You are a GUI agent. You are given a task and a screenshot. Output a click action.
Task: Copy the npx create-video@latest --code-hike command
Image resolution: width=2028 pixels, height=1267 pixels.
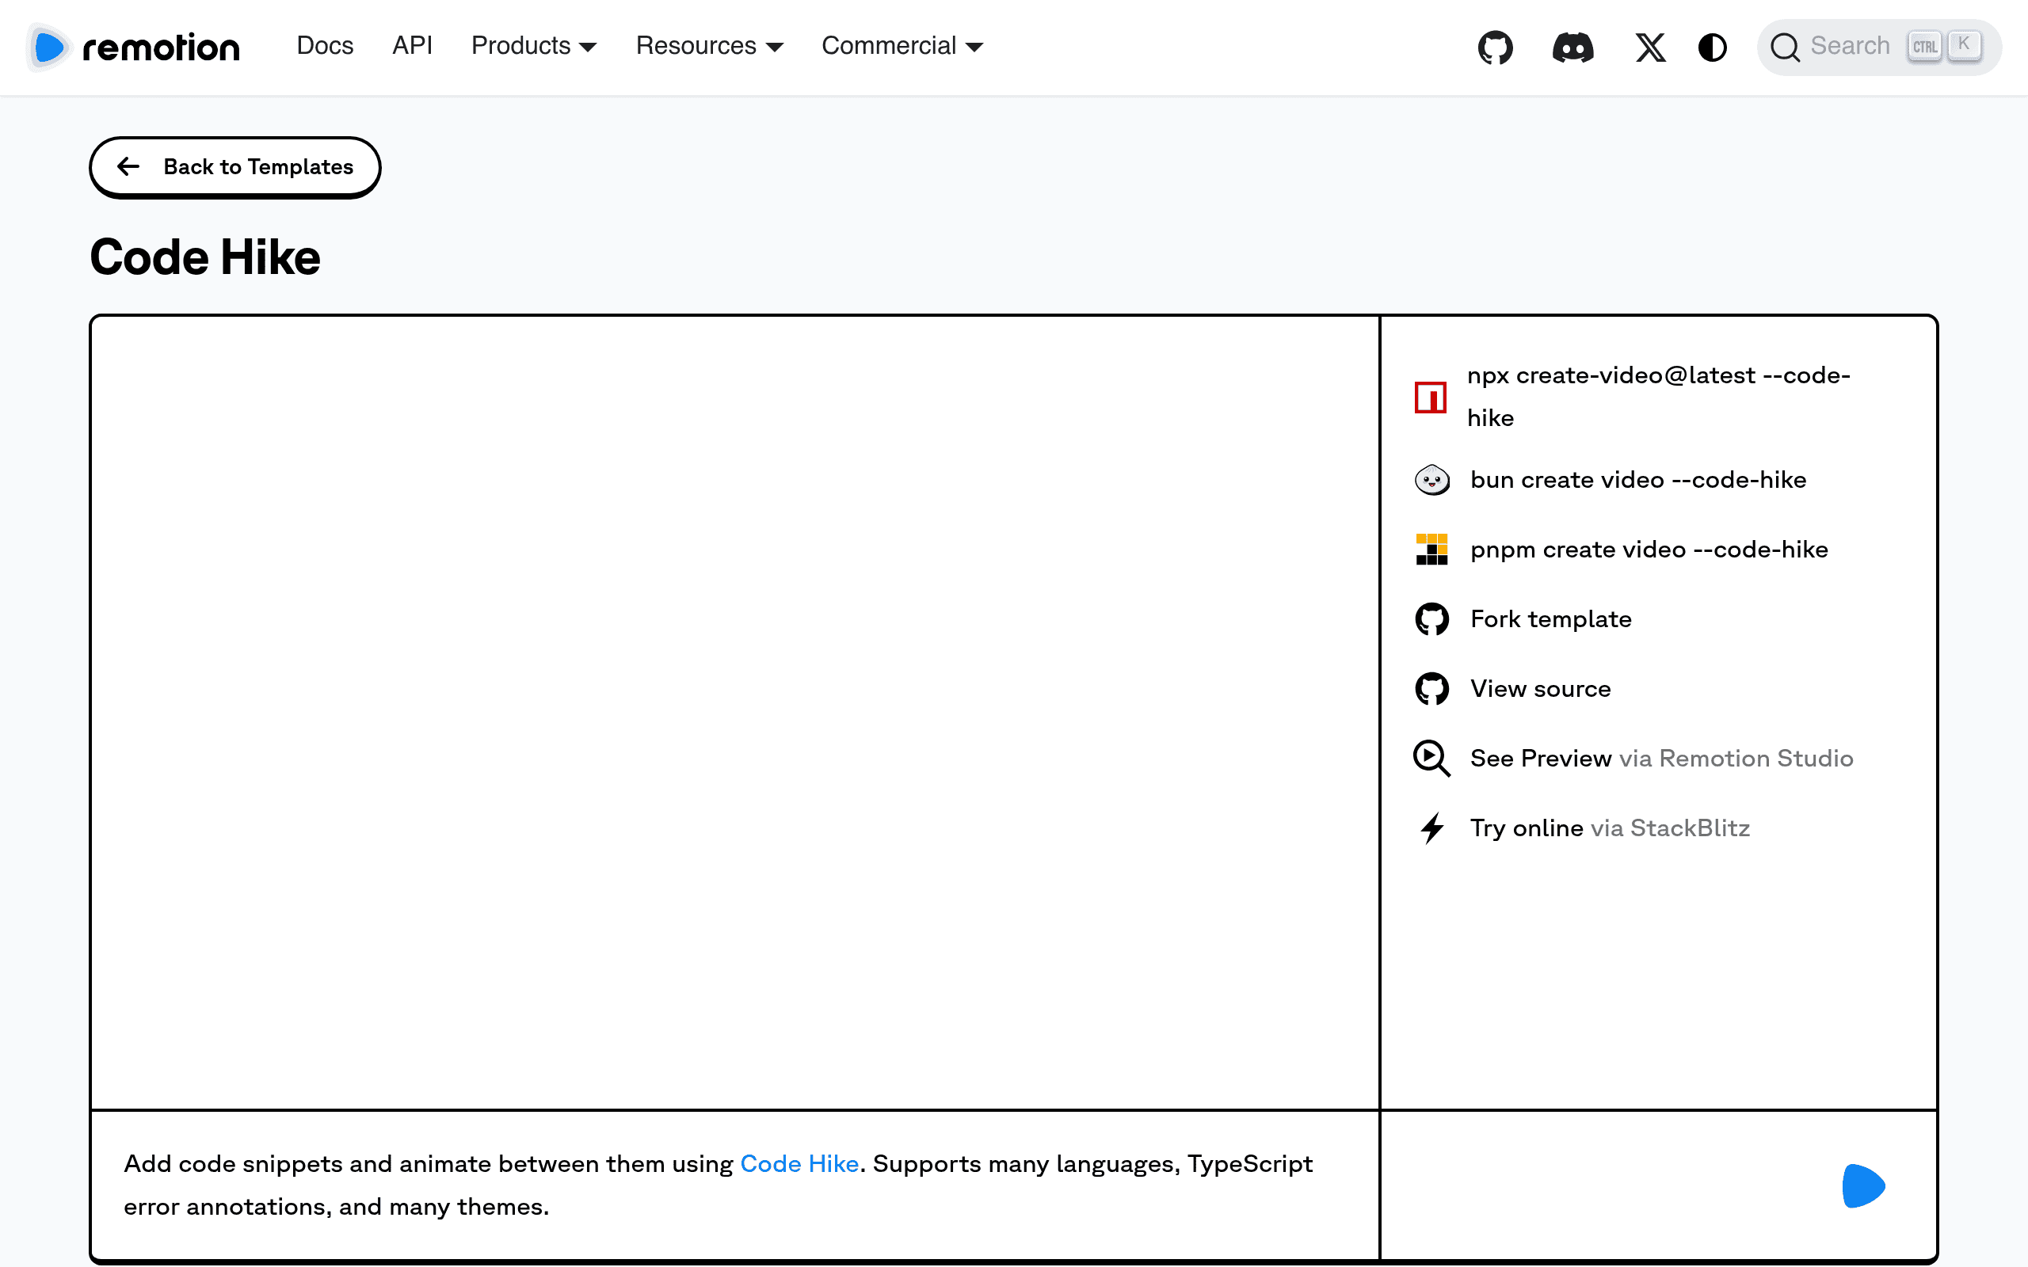[x=1658, y=398]
